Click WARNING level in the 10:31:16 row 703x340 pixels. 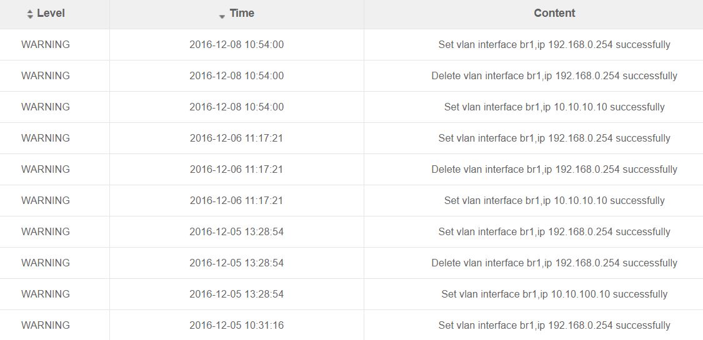click(46, 326)
